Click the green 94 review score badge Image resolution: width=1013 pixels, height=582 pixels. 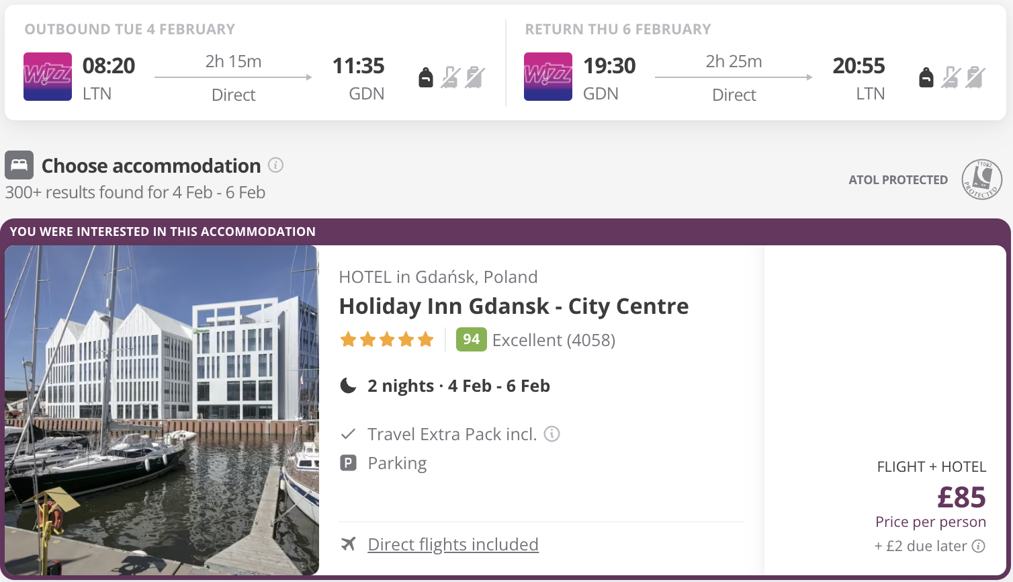coord(471,339)
